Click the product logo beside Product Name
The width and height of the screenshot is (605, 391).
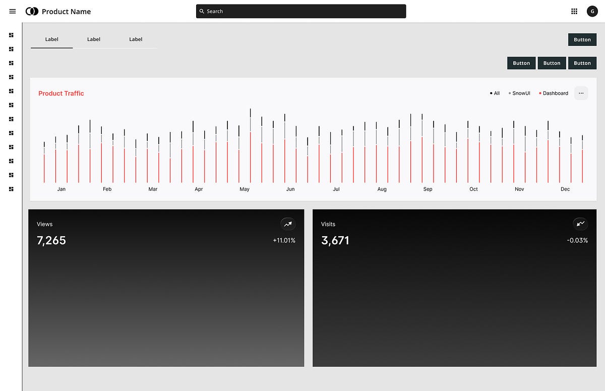[x=32, y=11]
